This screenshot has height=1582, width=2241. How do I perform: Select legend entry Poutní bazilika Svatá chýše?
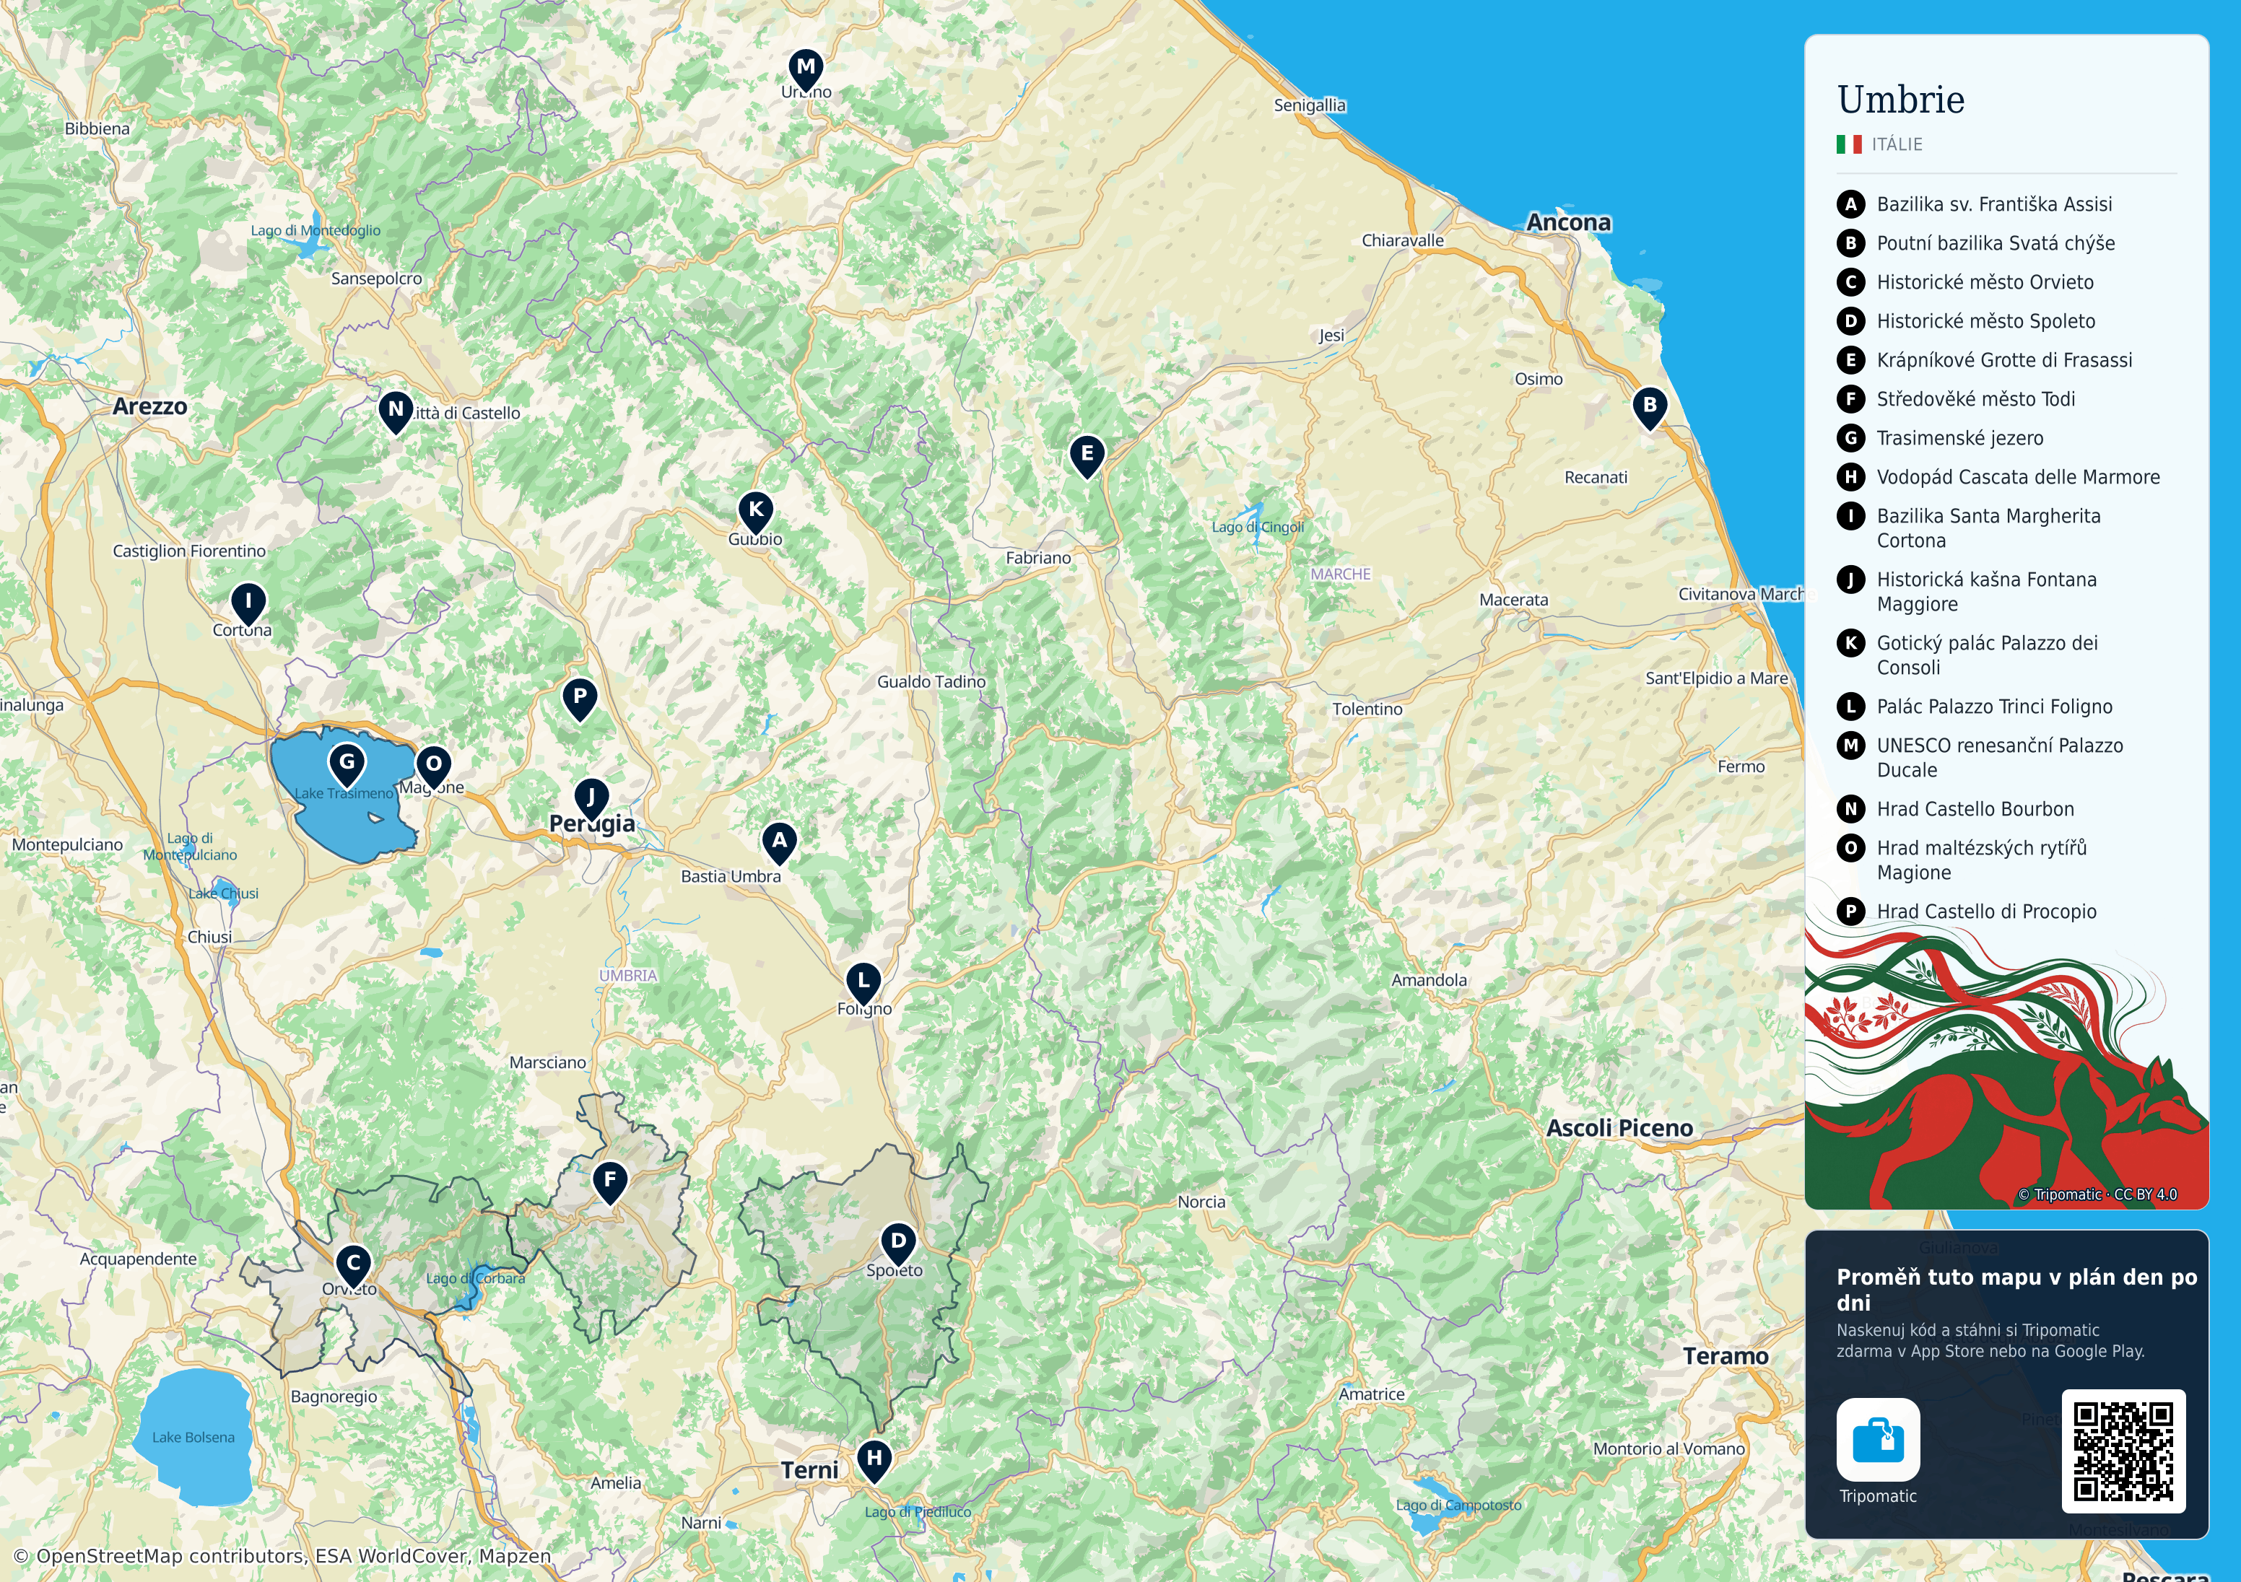[1977, 243]
